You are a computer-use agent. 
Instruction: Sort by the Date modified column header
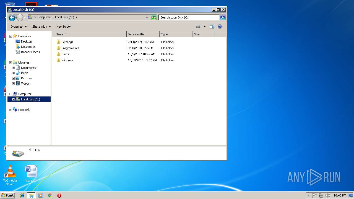coord(143,34)
